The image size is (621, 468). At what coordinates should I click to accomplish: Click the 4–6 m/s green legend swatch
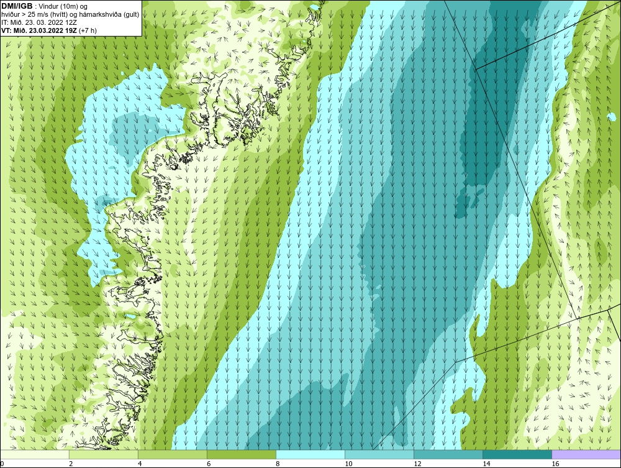[173, 454]
